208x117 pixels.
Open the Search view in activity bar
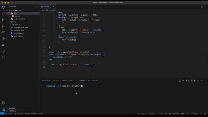pyautogui.click(x=3, y=14)
